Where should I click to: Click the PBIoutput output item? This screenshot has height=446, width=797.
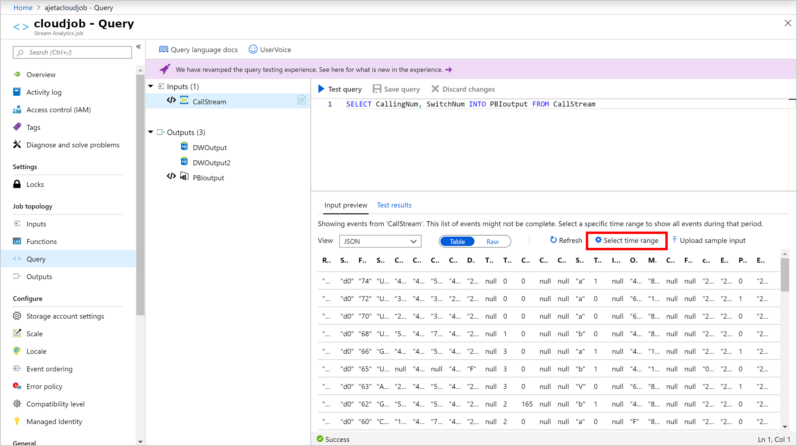point(208,177)
